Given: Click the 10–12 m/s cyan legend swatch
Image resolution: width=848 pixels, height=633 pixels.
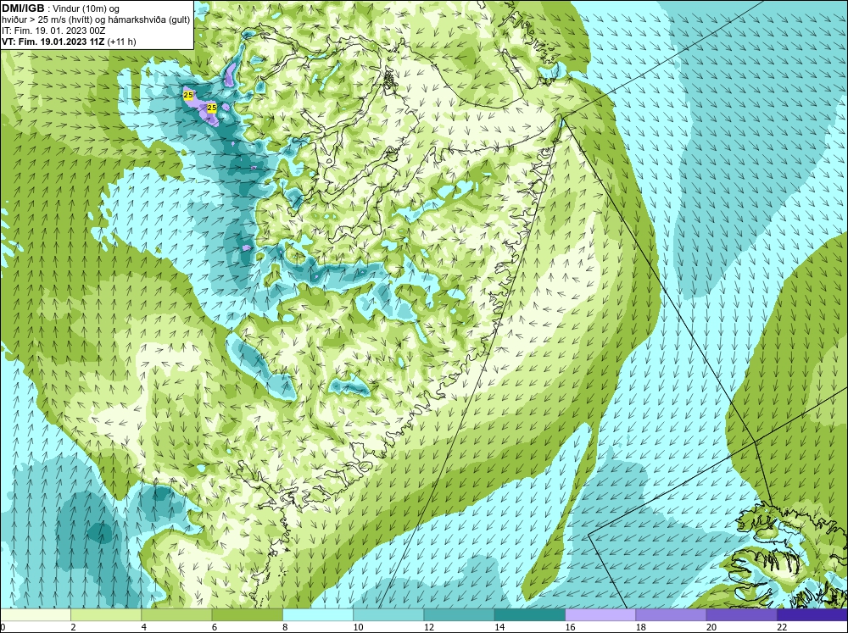Looking at the screenshot, I should coord(388,615).
